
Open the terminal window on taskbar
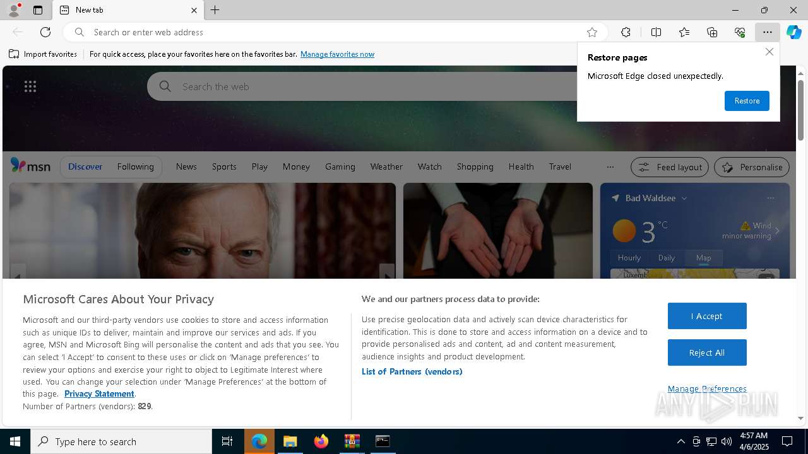pyautogui.click(x=383, y=441)
